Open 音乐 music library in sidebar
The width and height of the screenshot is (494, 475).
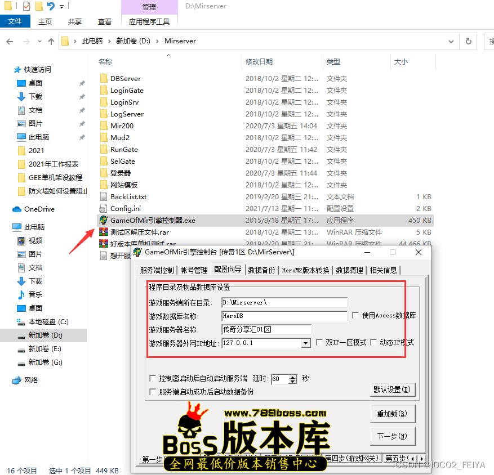(21, 294)
